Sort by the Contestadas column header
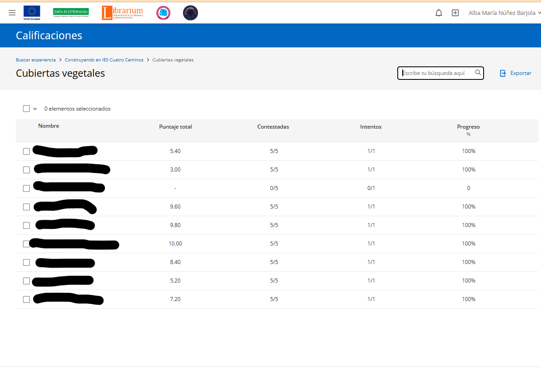This screenshot has height=371, width=541. (273, 127)
